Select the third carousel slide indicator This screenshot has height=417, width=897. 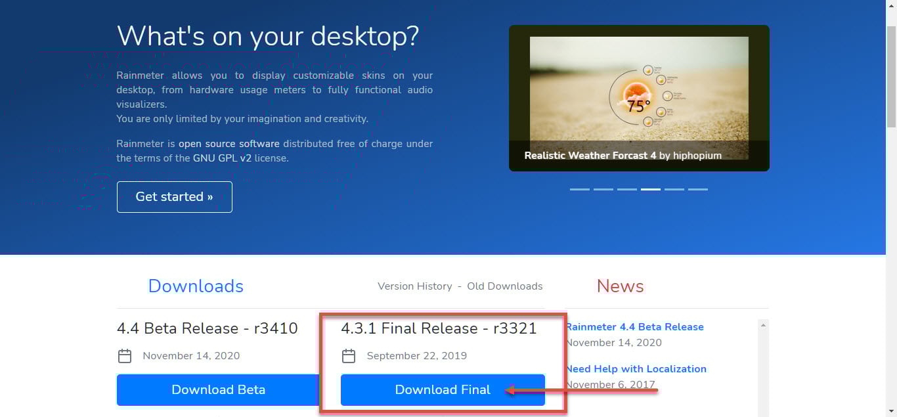[x=627, y=189]
